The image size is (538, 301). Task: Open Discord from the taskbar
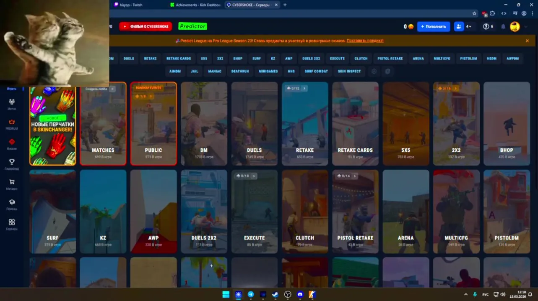(x=300, y=294)
